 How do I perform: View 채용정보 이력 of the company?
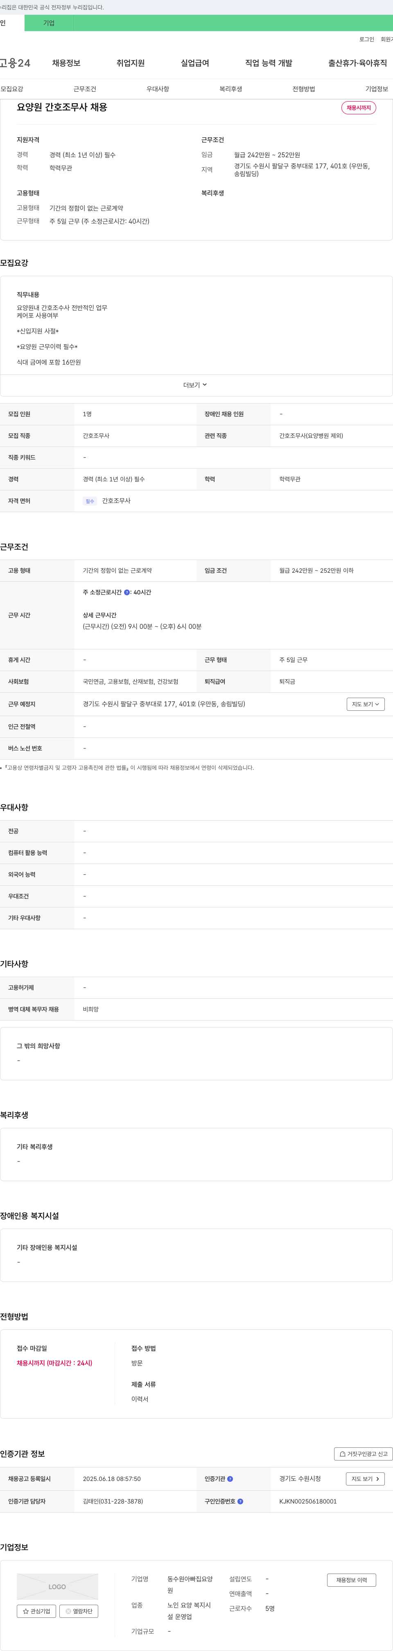[x=351, y=1581]
